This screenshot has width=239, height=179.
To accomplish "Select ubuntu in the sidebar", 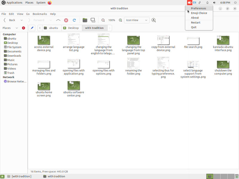I will pyautogui.click(x=10, y=38).
